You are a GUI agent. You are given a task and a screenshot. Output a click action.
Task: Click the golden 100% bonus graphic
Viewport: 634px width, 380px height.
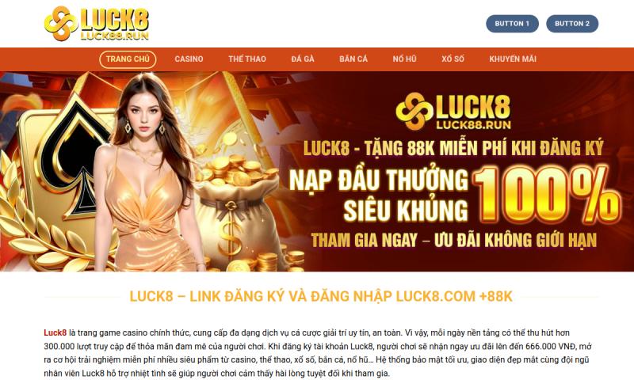tap(546, 196)
